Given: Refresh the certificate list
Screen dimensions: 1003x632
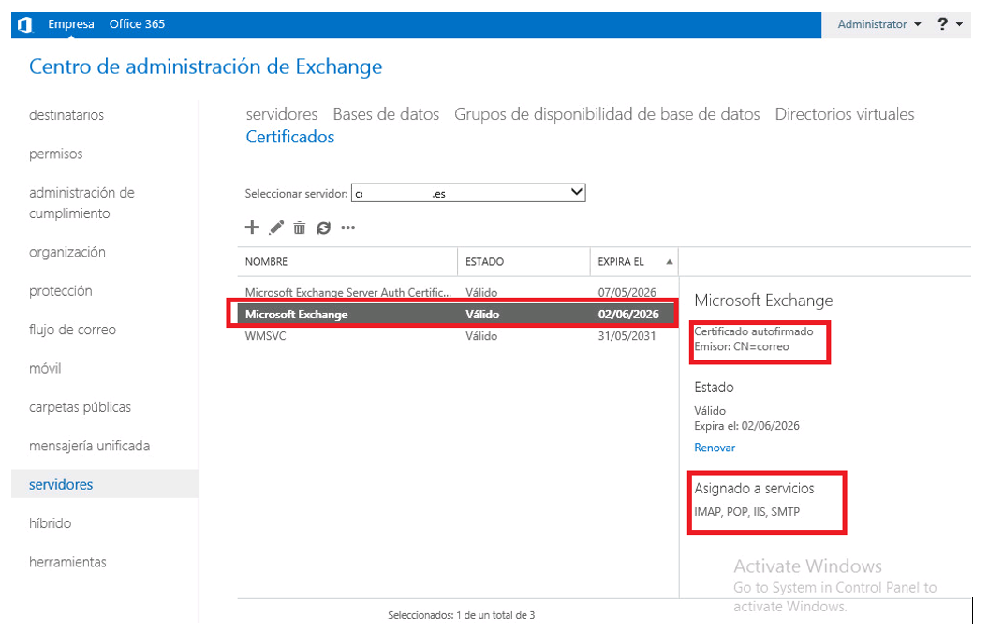Looking at the screenshot, I should (324, 228).
